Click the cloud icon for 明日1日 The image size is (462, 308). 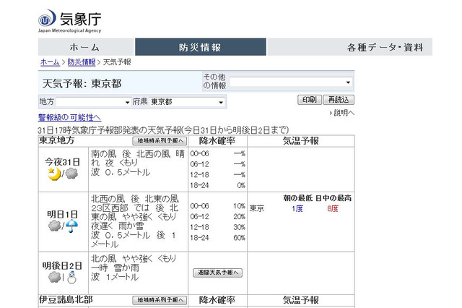pyautogui.click(x=55, y=226)
